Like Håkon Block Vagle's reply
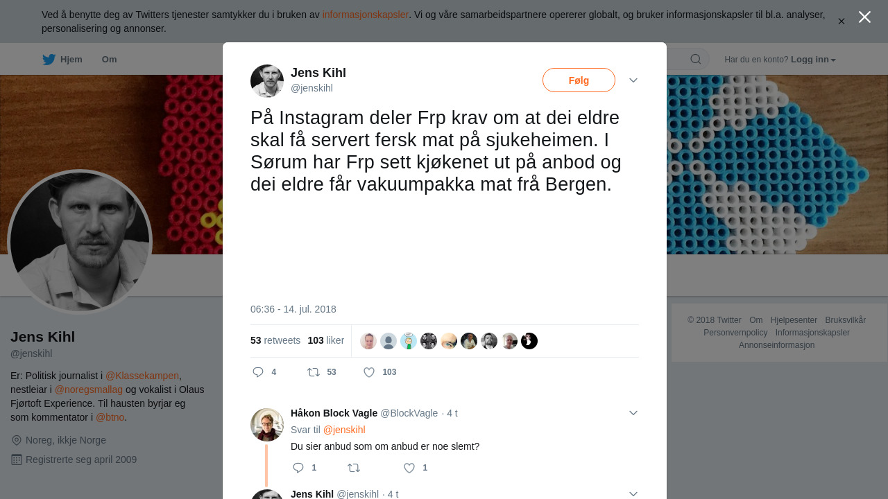888x499 pixels. click(x=409, y=468)
